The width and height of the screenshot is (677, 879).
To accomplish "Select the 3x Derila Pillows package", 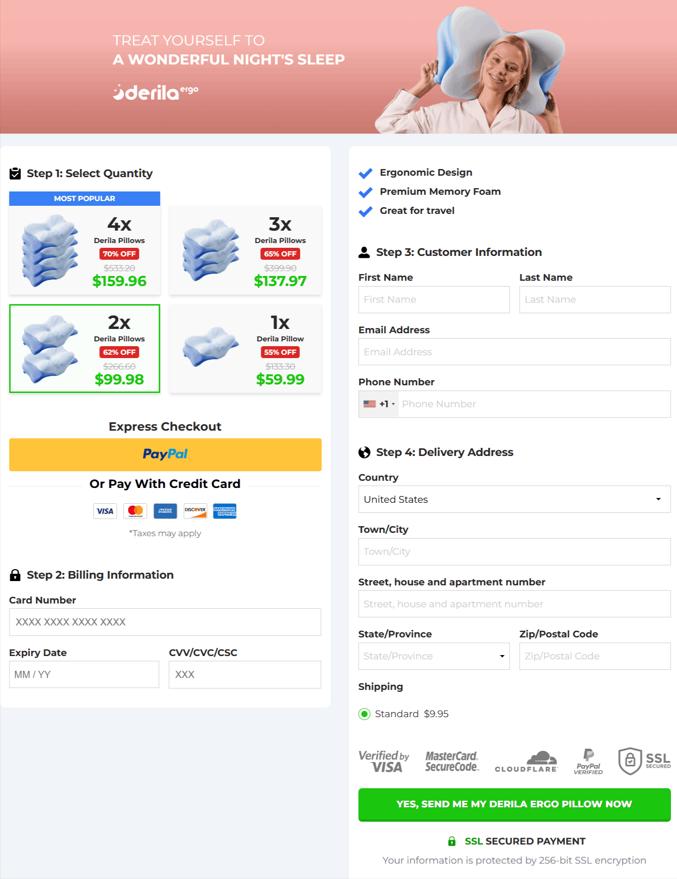I will [x=245, y=250].
